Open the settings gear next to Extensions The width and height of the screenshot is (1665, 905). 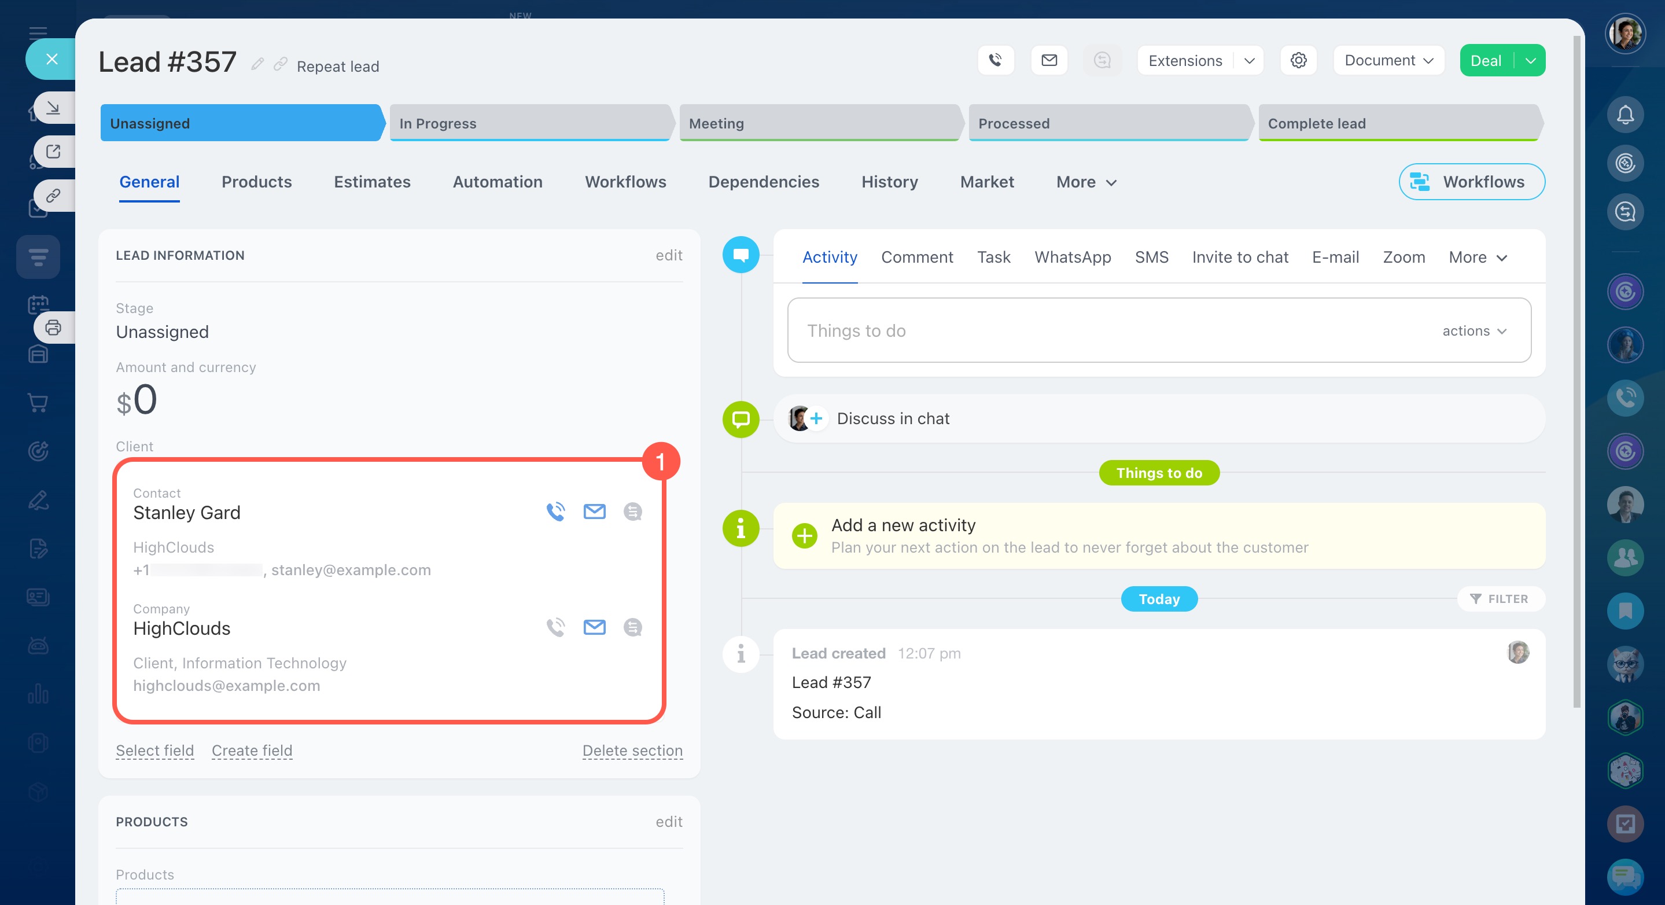[x=1298, y=60]
